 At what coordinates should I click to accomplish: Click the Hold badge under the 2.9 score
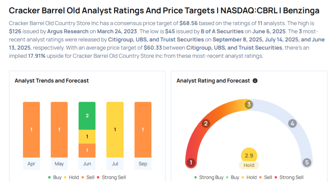pos(249,165)
